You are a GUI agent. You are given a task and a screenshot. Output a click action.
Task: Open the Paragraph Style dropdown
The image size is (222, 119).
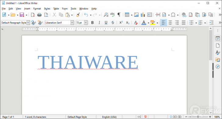[x=28, y=23]
